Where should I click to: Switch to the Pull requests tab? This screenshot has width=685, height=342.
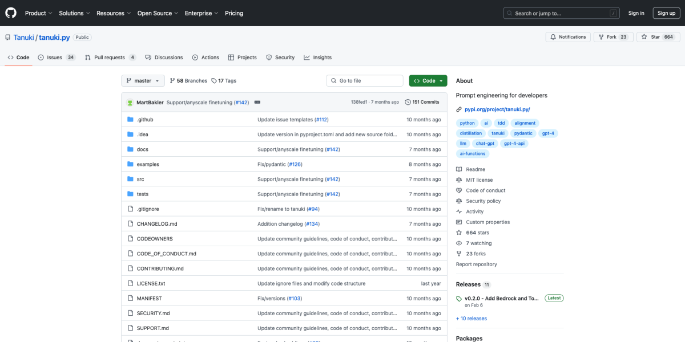point(110,58)
